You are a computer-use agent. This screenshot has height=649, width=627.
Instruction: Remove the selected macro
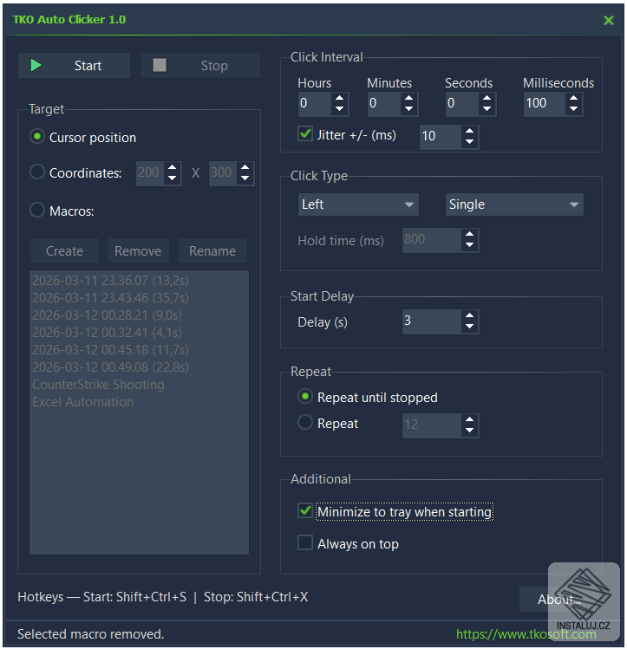coord(138,250)
